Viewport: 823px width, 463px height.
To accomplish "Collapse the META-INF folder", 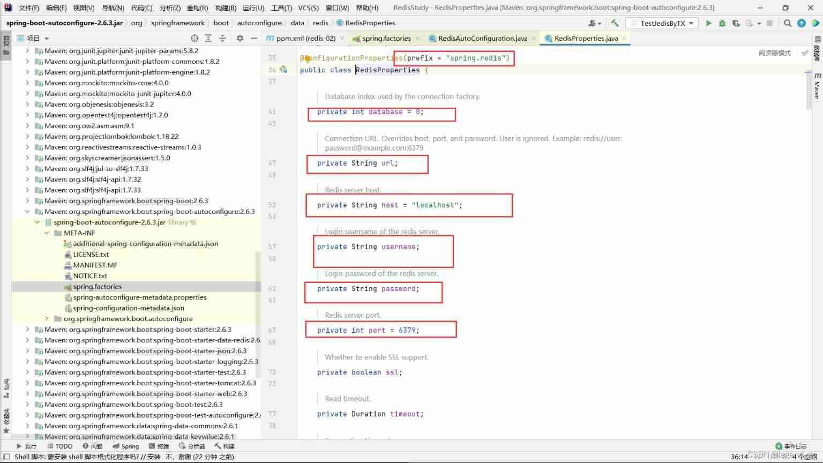I will coord(47,233).
